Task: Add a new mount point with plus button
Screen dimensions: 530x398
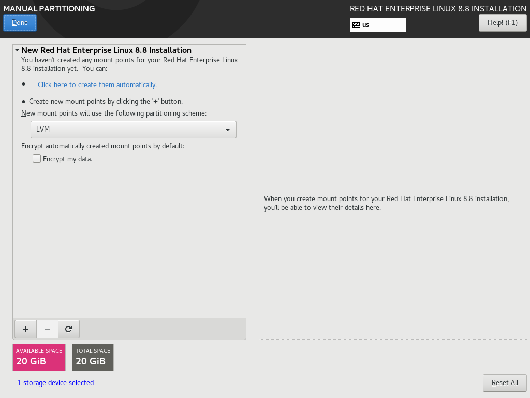Action: coord(25,329)
